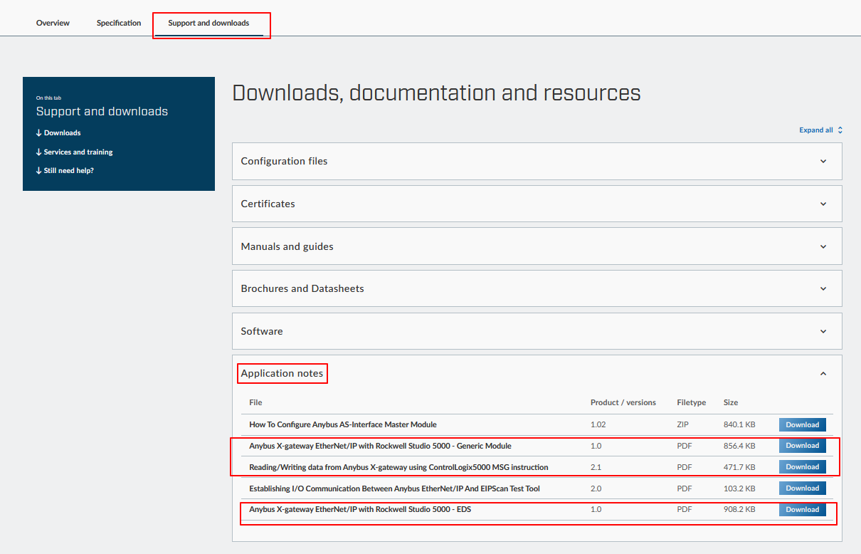Click version '1.02' in the table

[599, 424]
